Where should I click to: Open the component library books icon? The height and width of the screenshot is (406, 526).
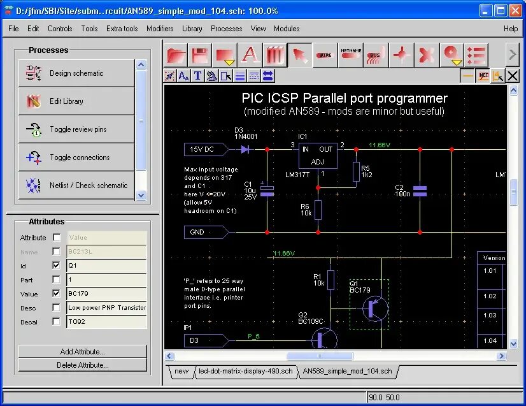pyautogui.click(x=275, y=55)
